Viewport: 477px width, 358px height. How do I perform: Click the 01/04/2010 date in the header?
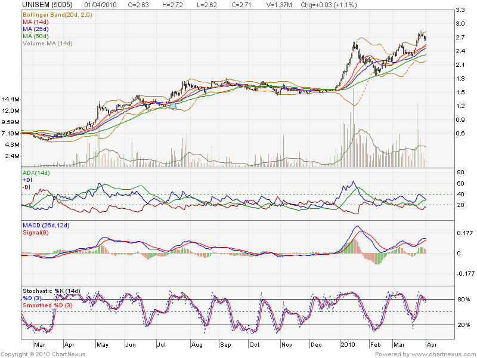[100, 5]
